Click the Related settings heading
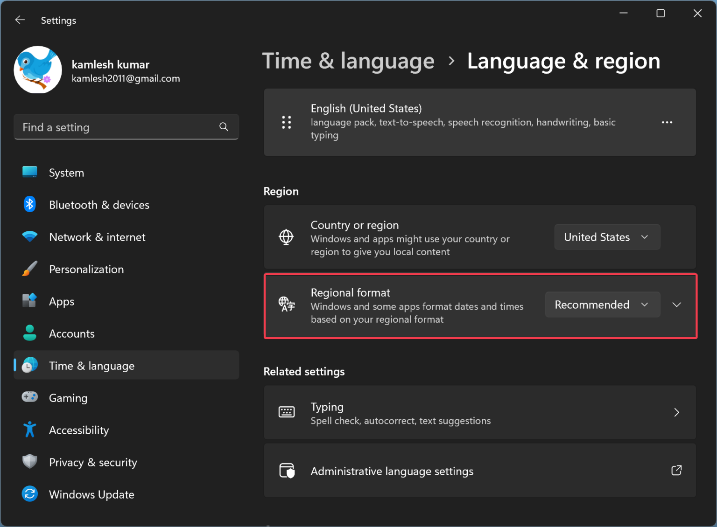Screen dimensions: 717x527 click(x=304, y=372)
